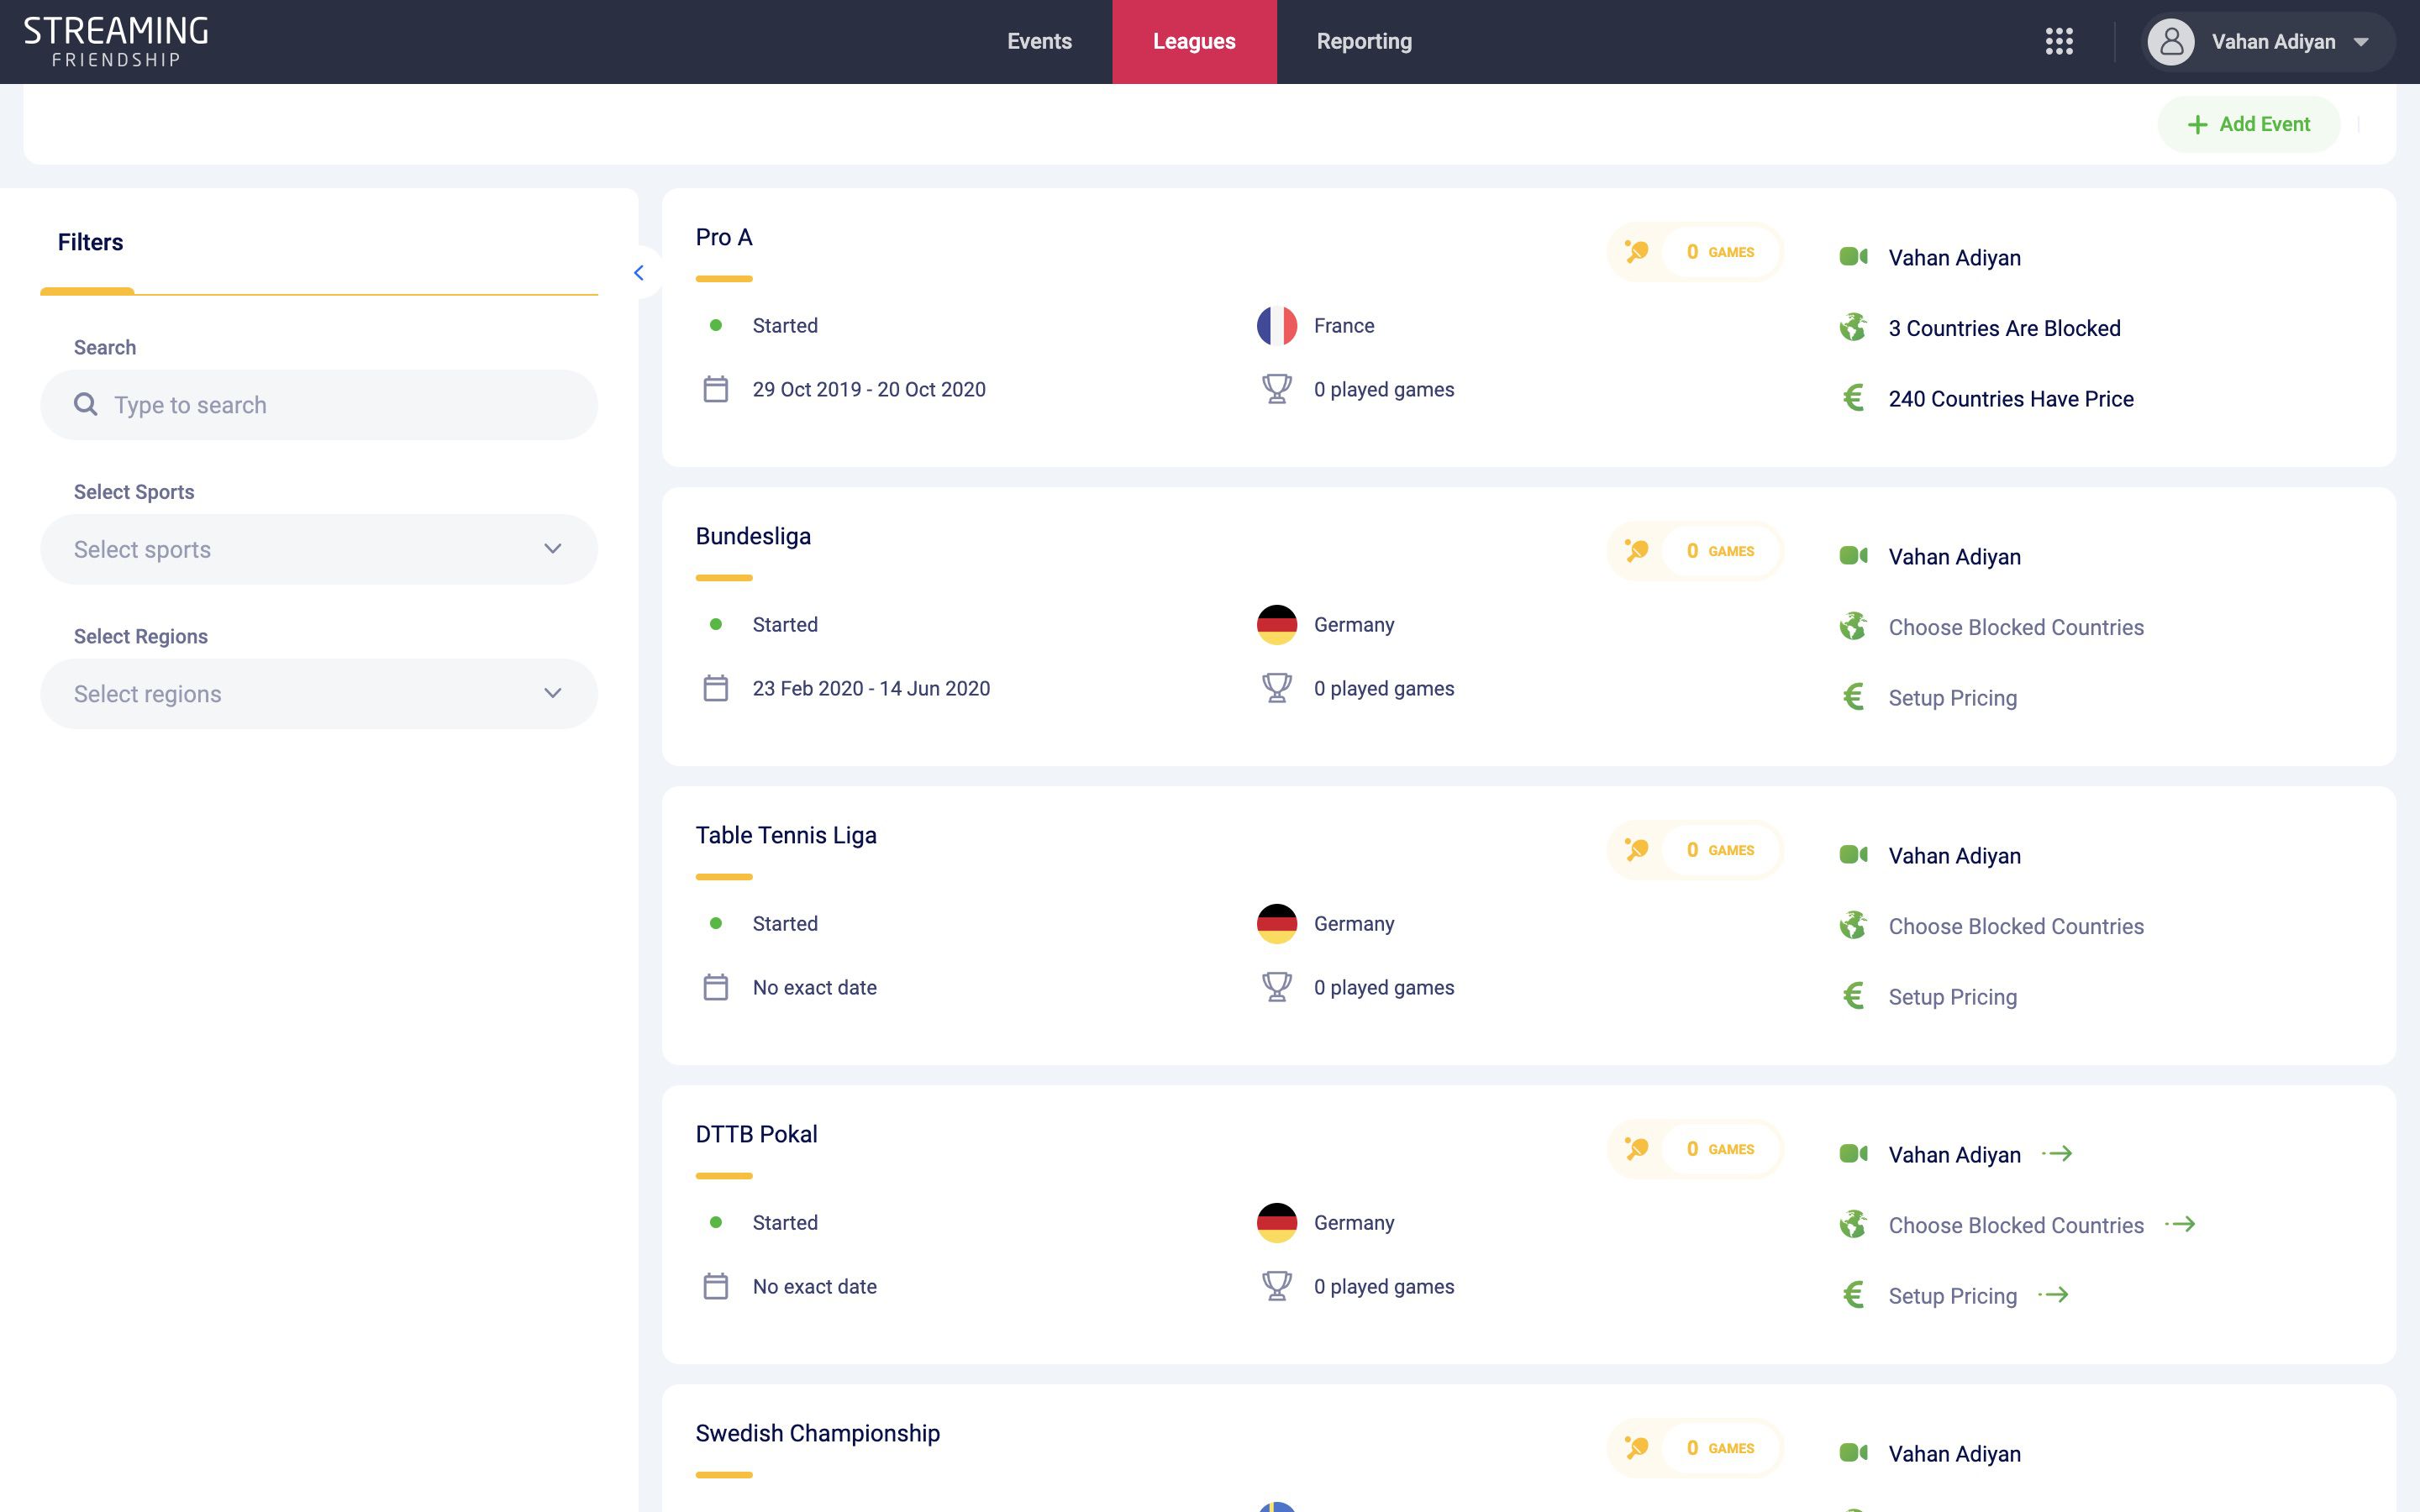This screenshot has height=1512, width=2420.
Task: Select the Leagues tab
Action: [x=1194, y=41]
